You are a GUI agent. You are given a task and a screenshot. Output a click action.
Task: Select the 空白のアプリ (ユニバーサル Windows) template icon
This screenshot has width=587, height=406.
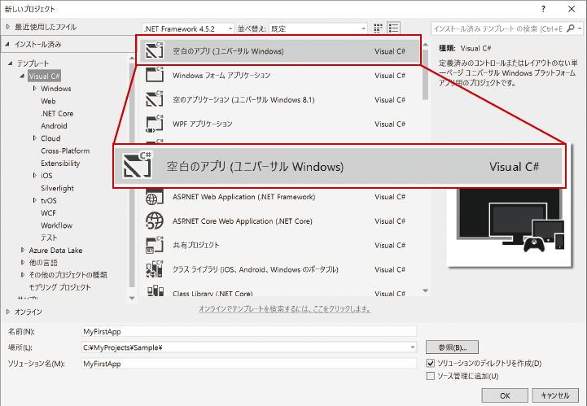pos(155,50)
